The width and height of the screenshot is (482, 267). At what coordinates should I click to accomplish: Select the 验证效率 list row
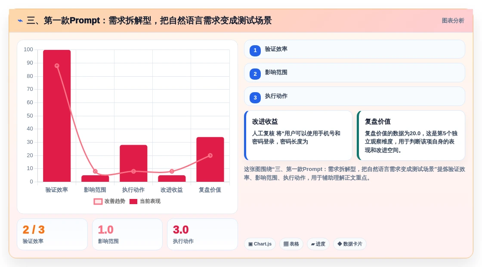355,49
